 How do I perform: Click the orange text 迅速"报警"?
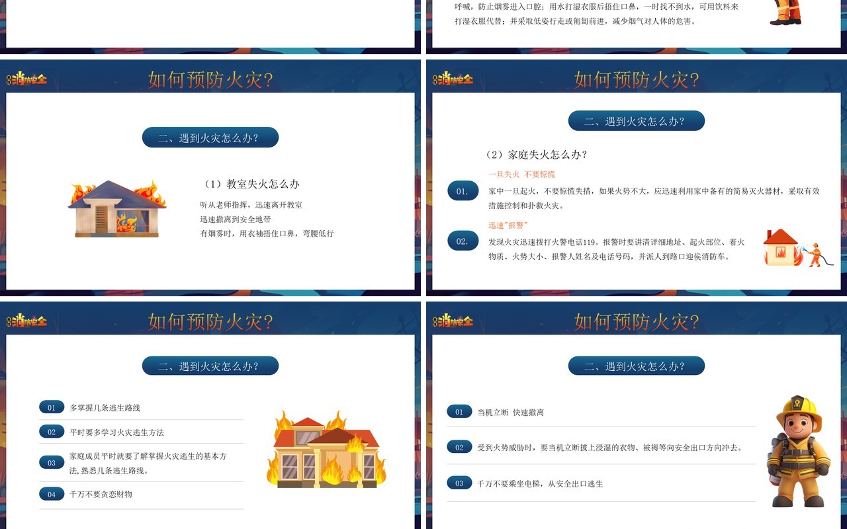[508, 225]
